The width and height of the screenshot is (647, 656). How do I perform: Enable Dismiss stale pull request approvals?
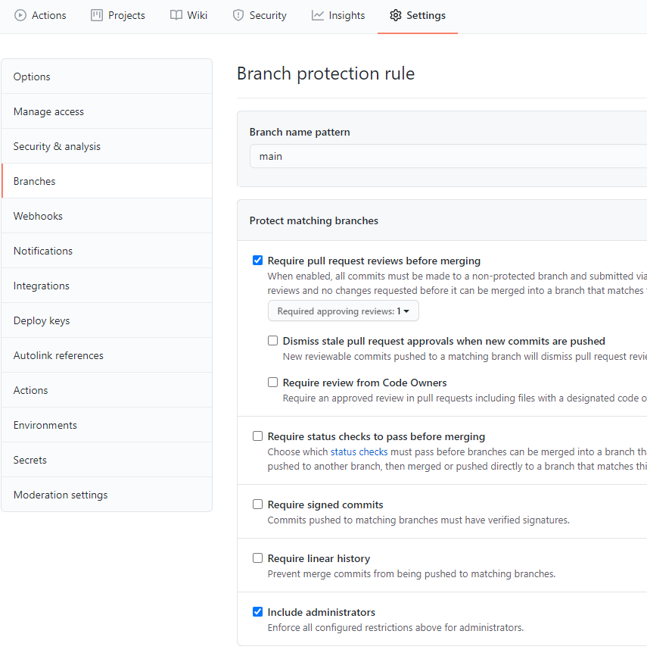[272, 340]
